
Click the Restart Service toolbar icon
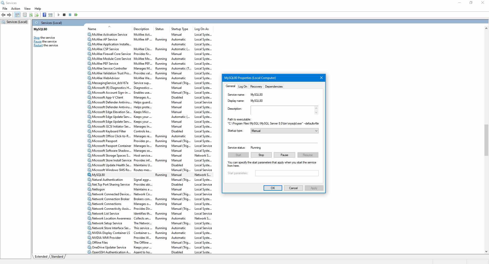tap(76, 15)
